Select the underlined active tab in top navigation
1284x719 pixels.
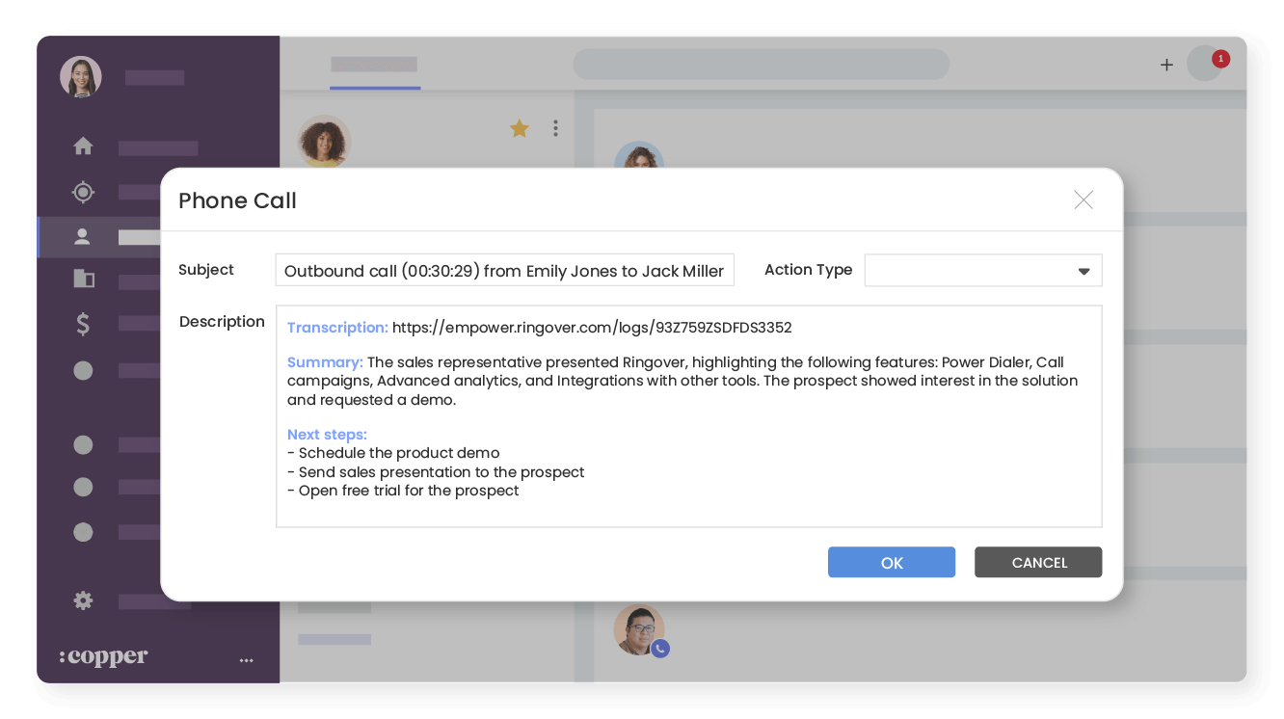(375, 68)
